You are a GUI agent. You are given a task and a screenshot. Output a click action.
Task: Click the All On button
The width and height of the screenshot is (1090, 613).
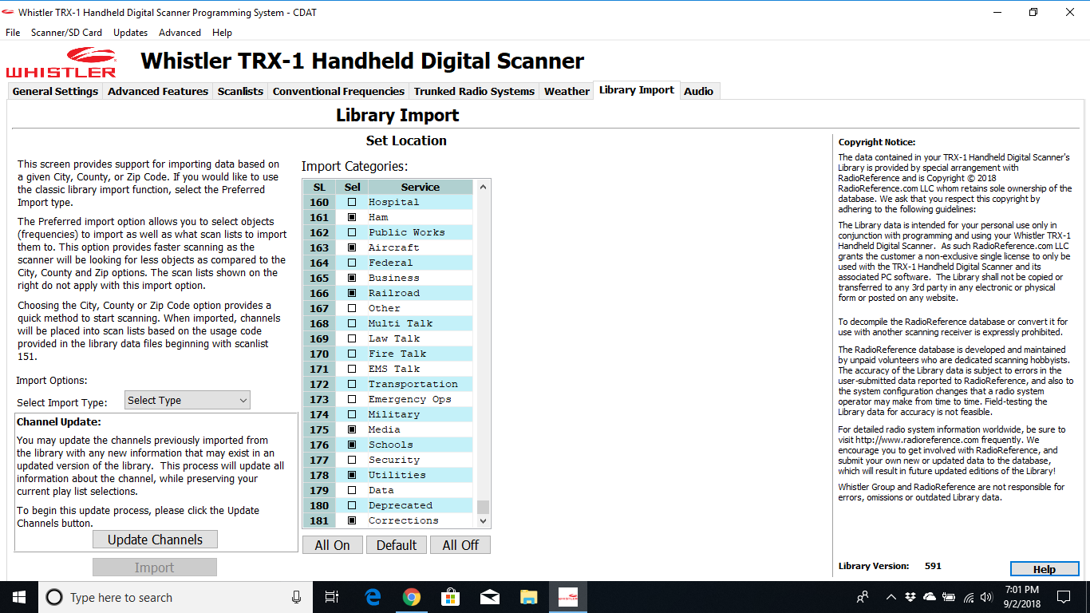[x=332, y=545]
